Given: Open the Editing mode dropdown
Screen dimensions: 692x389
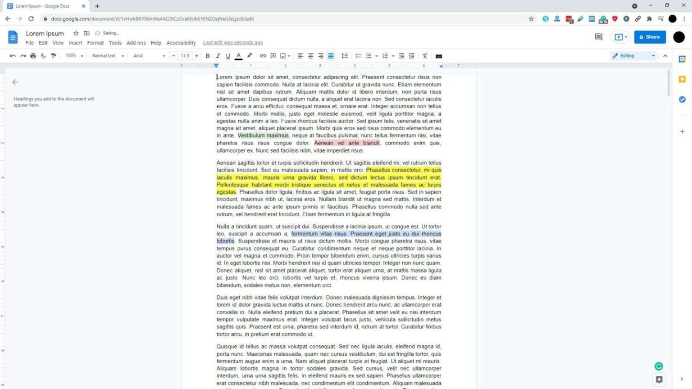Looking at the screenshot, I should [633, 55].
